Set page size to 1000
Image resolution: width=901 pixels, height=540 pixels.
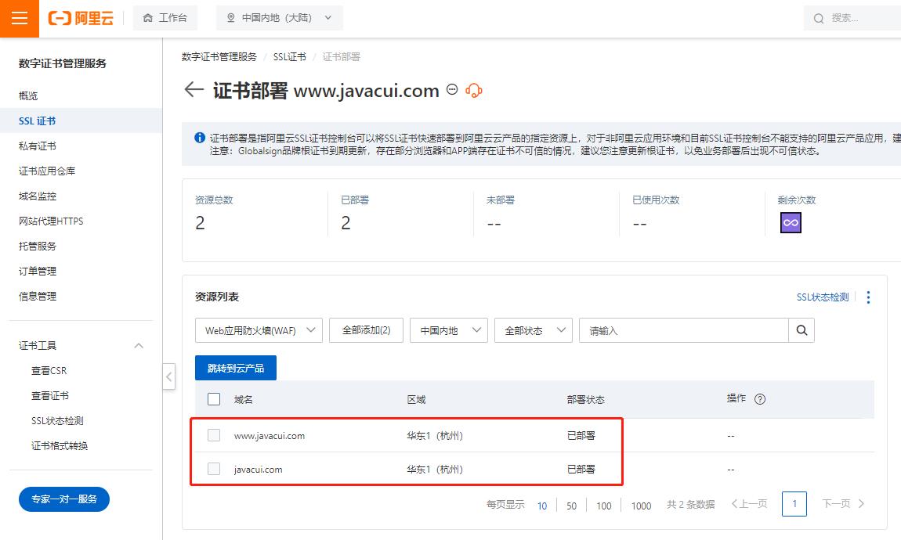tap(641, 506)
